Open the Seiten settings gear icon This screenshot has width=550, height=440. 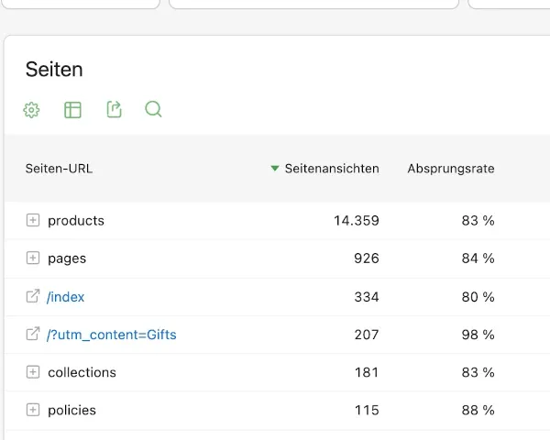click(x=31, y=110)
